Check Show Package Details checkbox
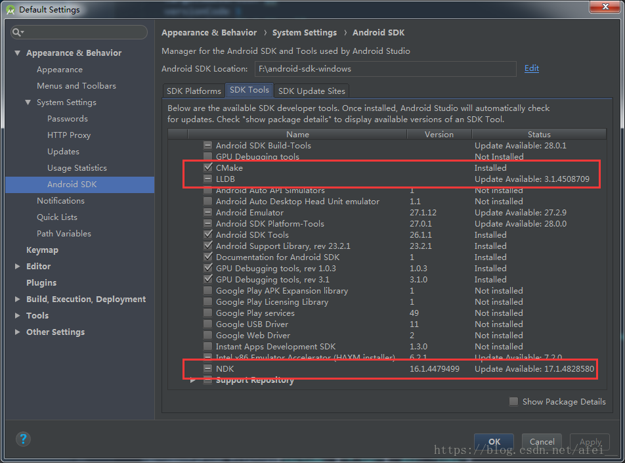Image resolution: width=625 pixels, height=463 pixels. tap(514, 401)
